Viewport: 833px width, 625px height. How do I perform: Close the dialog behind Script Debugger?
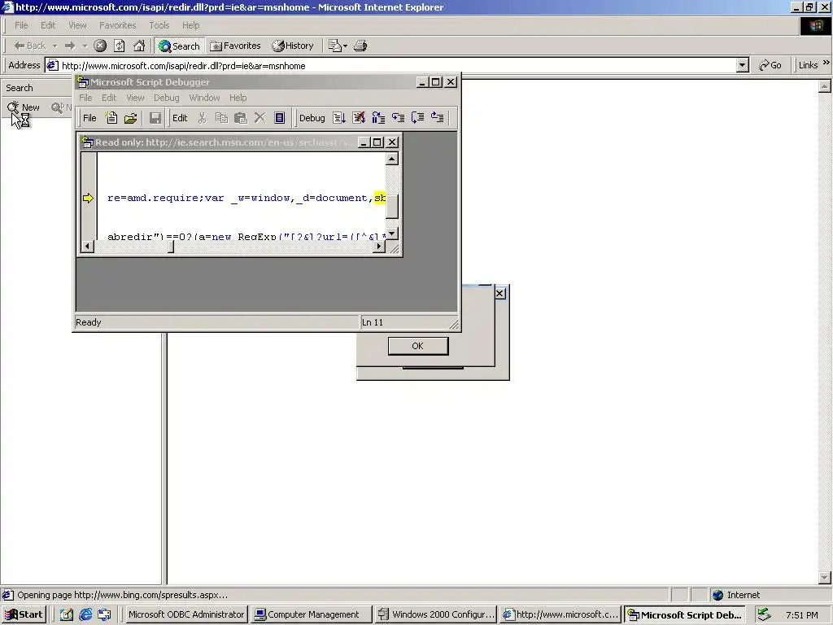coord(500,293)
